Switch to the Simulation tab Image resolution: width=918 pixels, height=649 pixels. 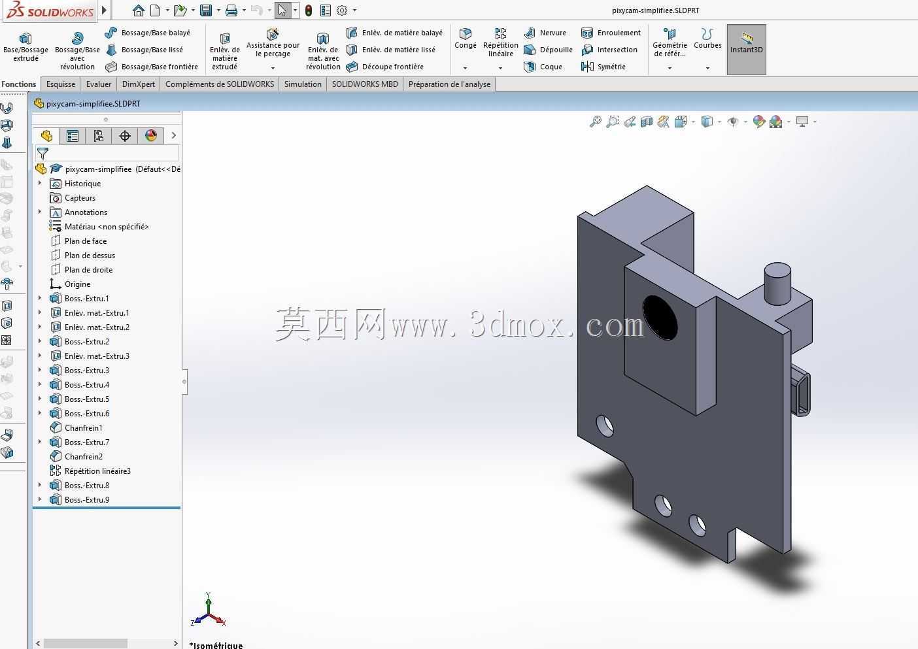(303, 84)
